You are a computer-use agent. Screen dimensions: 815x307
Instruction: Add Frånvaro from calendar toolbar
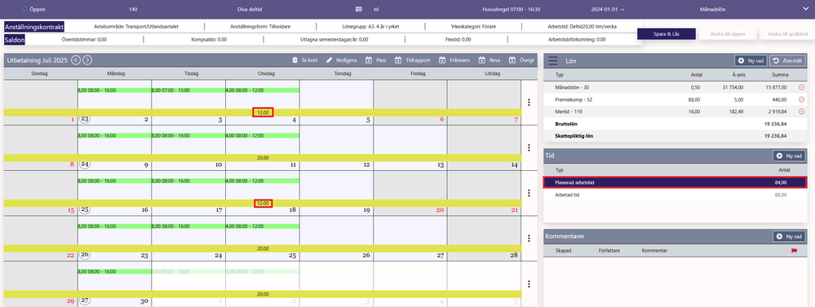(443, 60)
